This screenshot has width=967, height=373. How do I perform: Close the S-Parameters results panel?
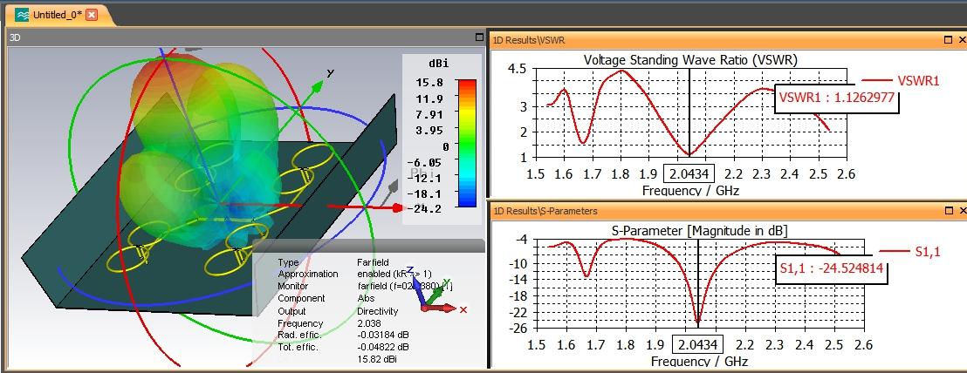961,211
